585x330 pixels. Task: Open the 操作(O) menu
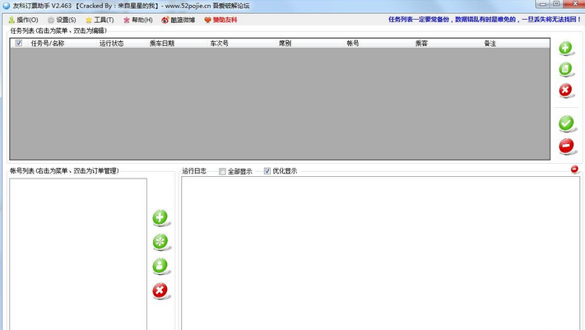point(23,20)
